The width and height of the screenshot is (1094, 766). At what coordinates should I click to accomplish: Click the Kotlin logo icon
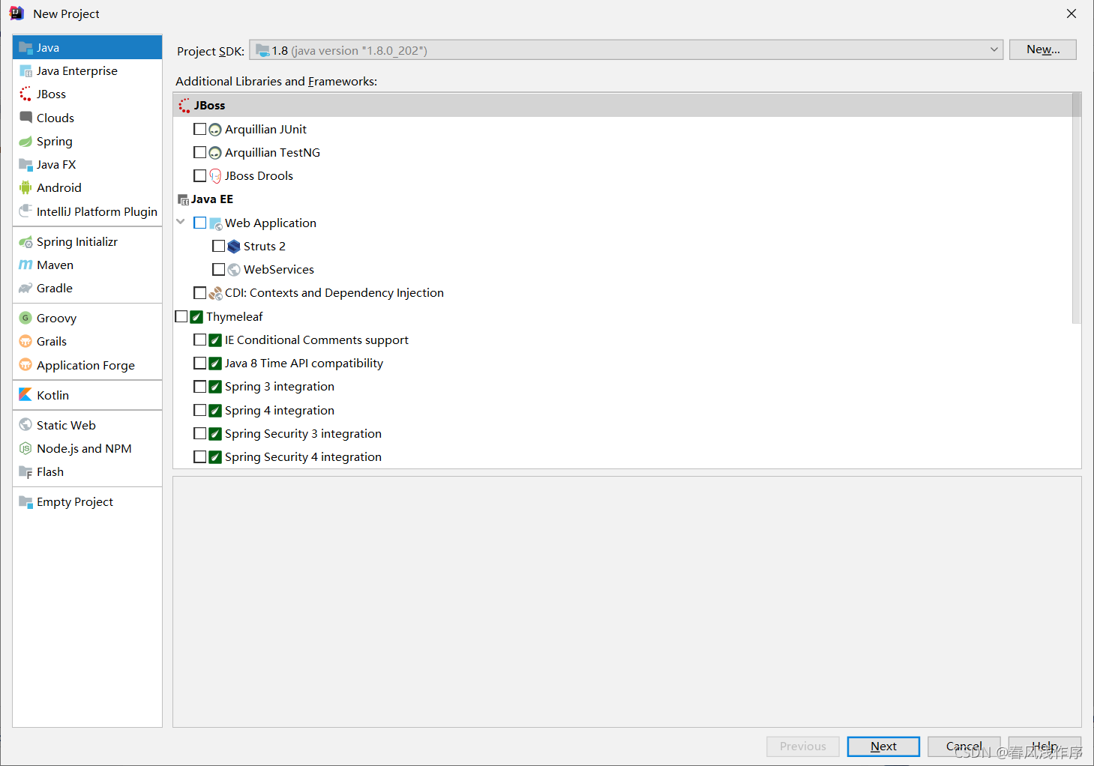tap(25, 395)
